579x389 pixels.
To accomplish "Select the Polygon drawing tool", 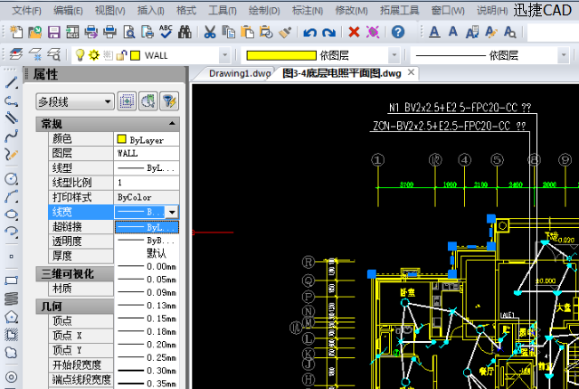I will tap(12, 317).
